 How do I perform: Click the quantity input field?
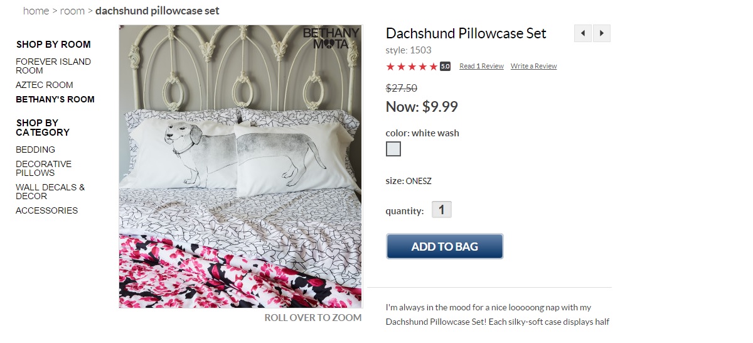coord(442,210)
